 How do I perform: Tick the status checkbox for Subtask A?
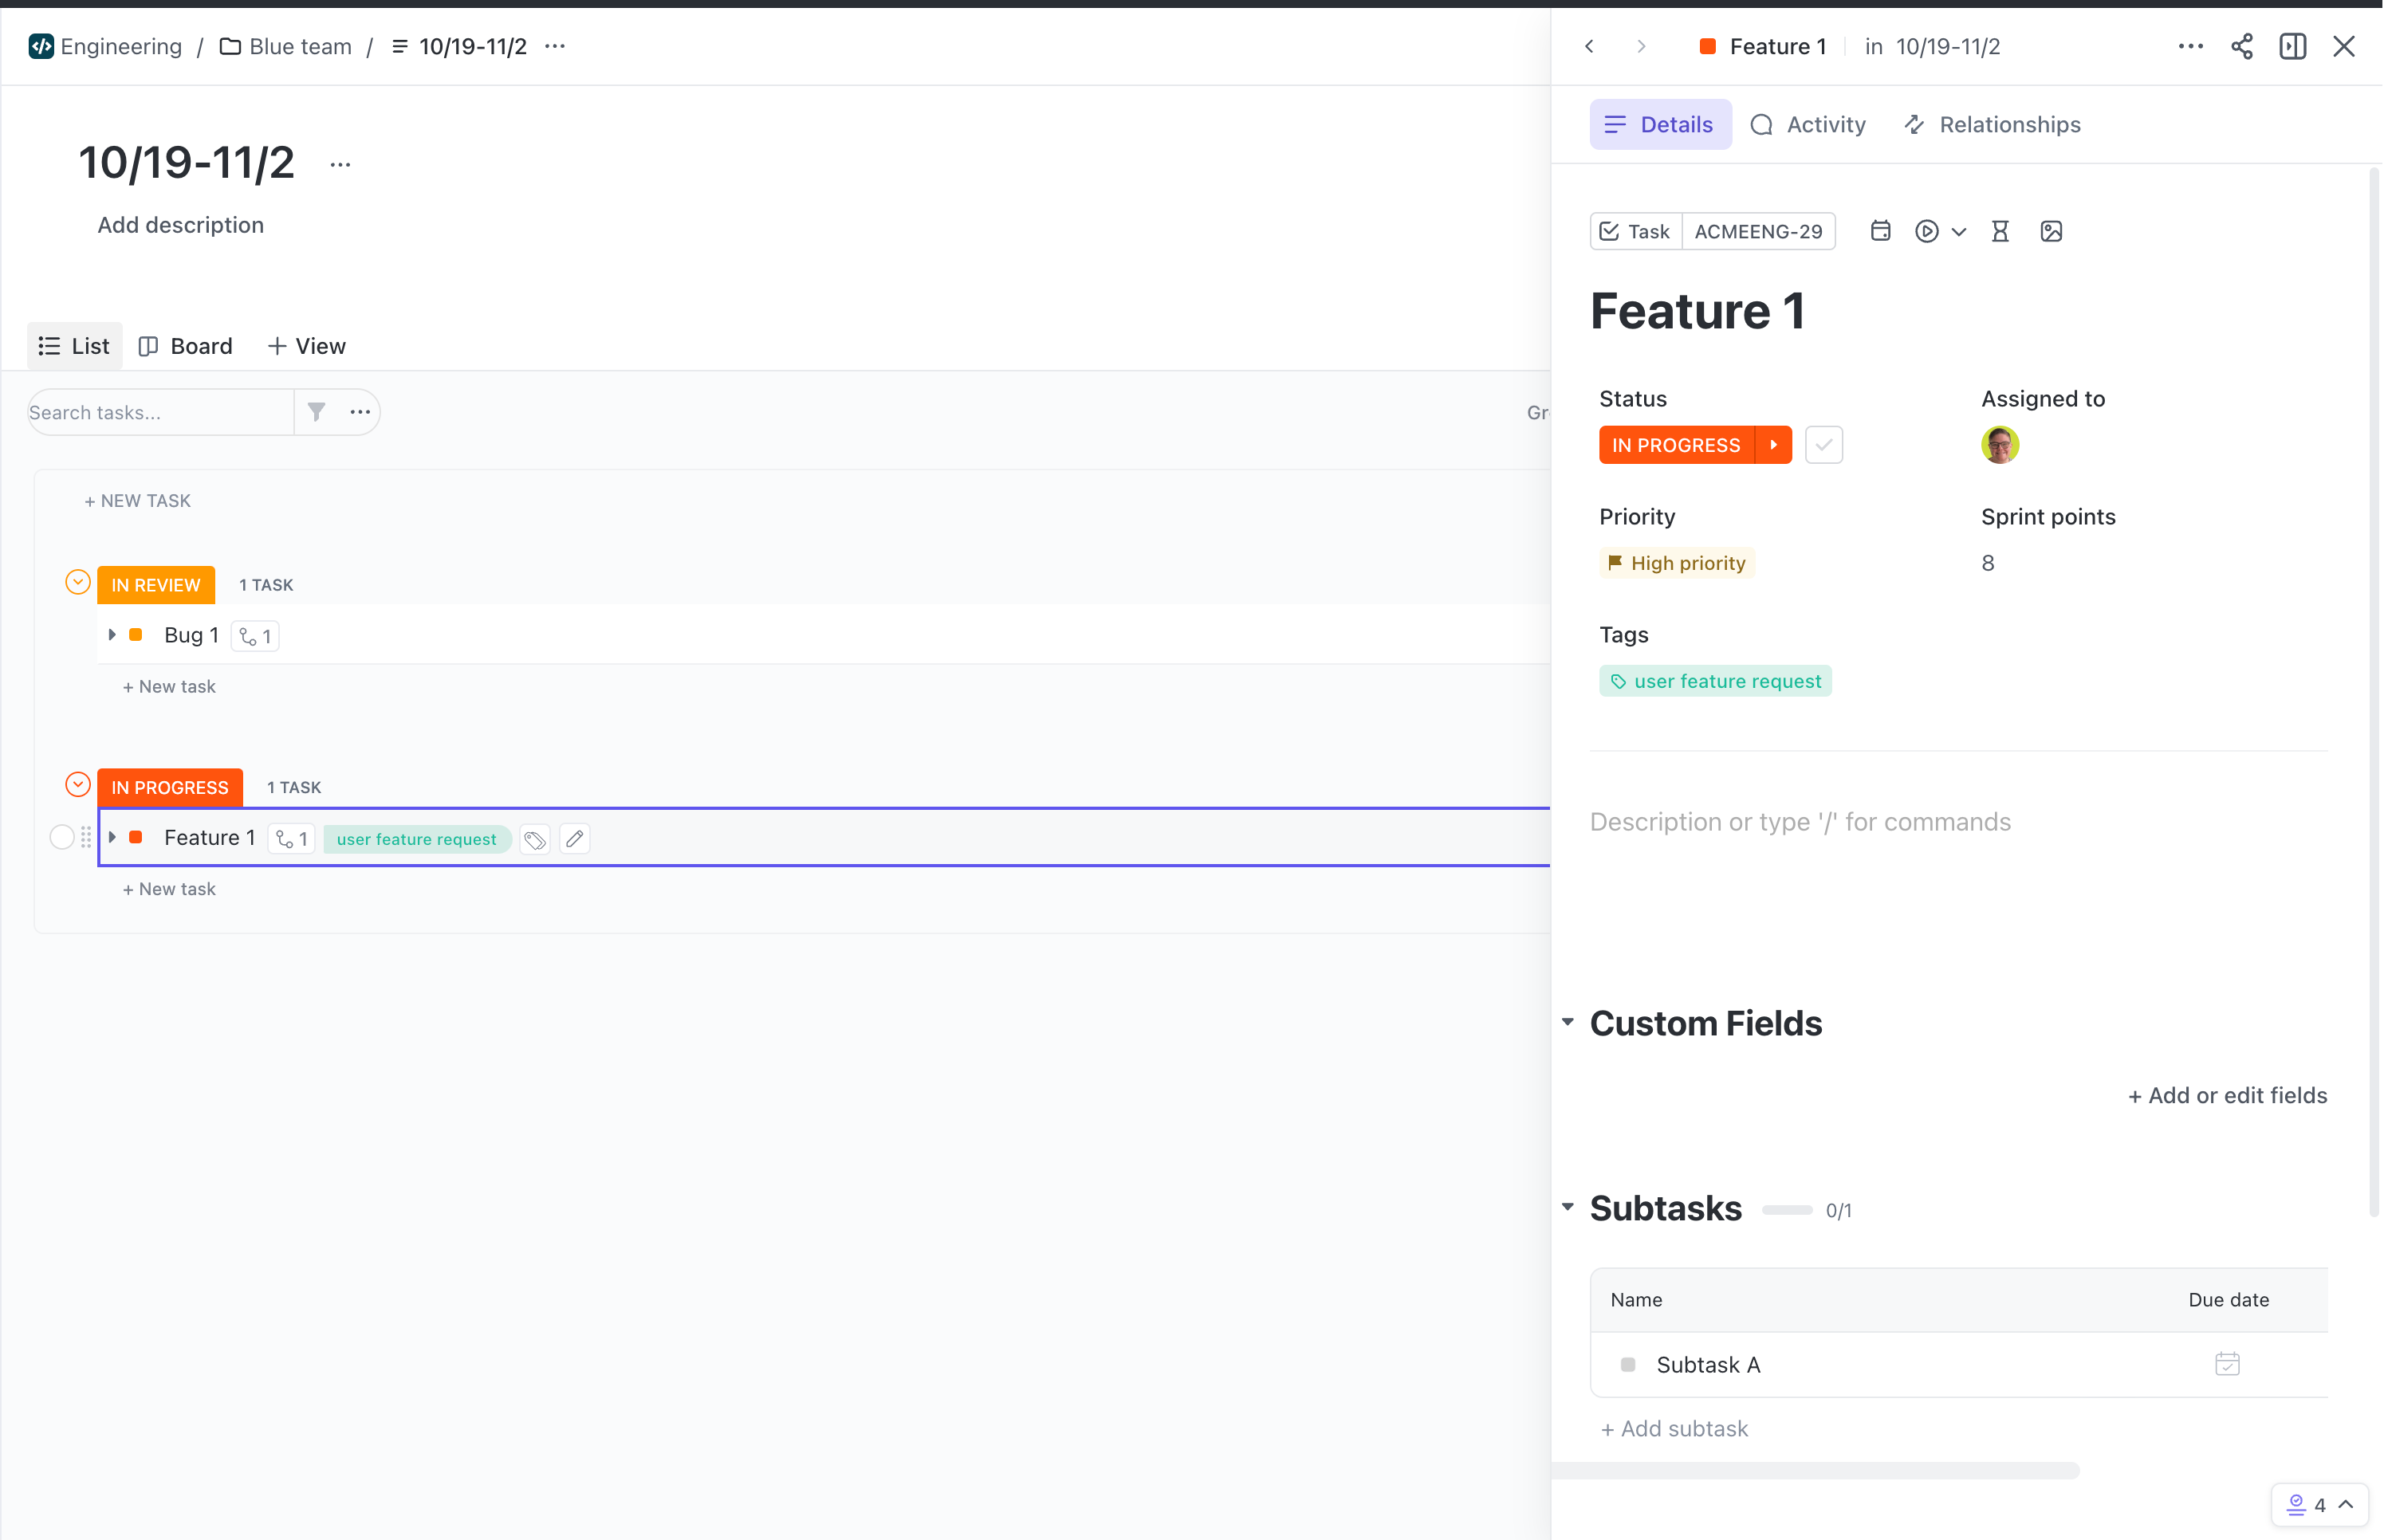[x=1629, y=1364]
